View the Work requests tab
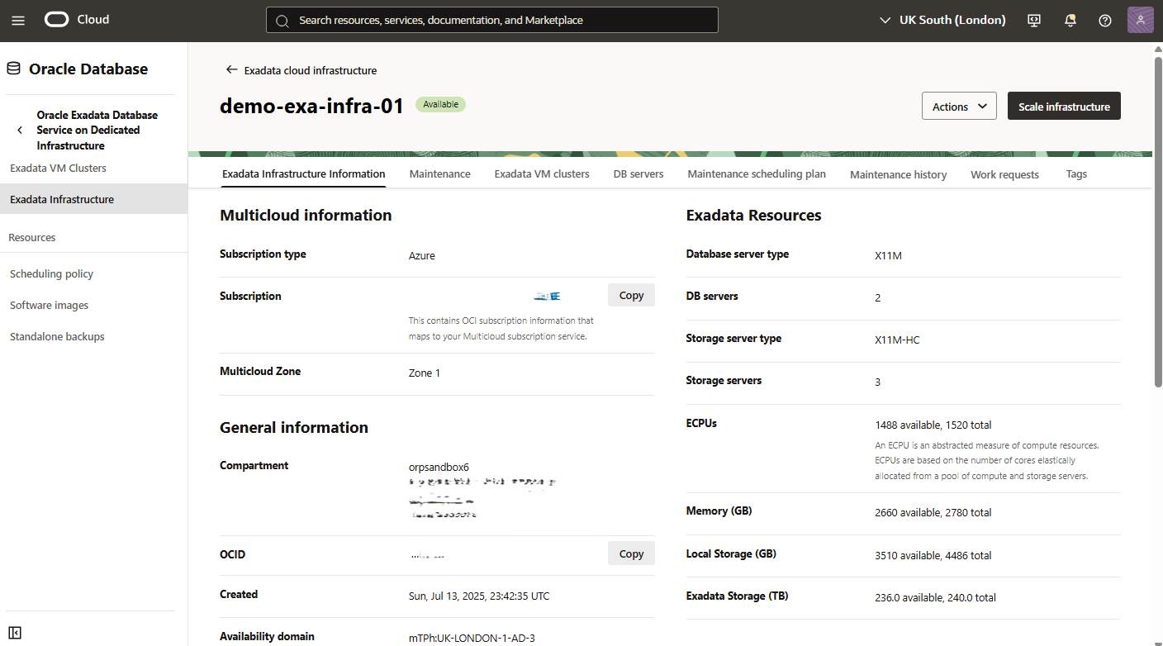This screenshot has height=646, width=1163. click(1004, 173)
